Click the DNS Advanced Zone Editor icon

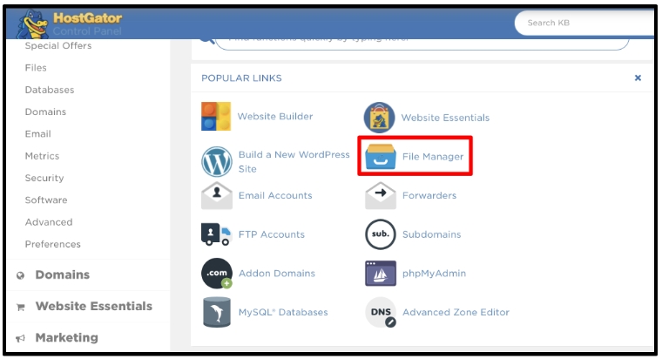click(x=381, y=313)
